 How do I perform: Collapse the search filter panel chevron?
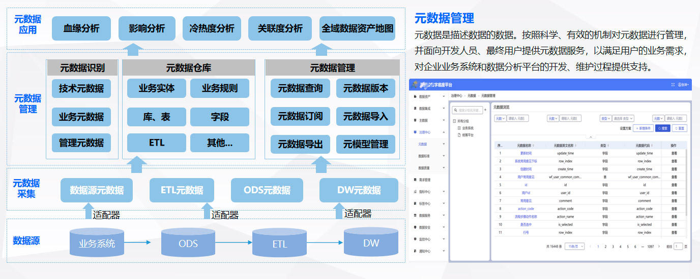(591, 137)
